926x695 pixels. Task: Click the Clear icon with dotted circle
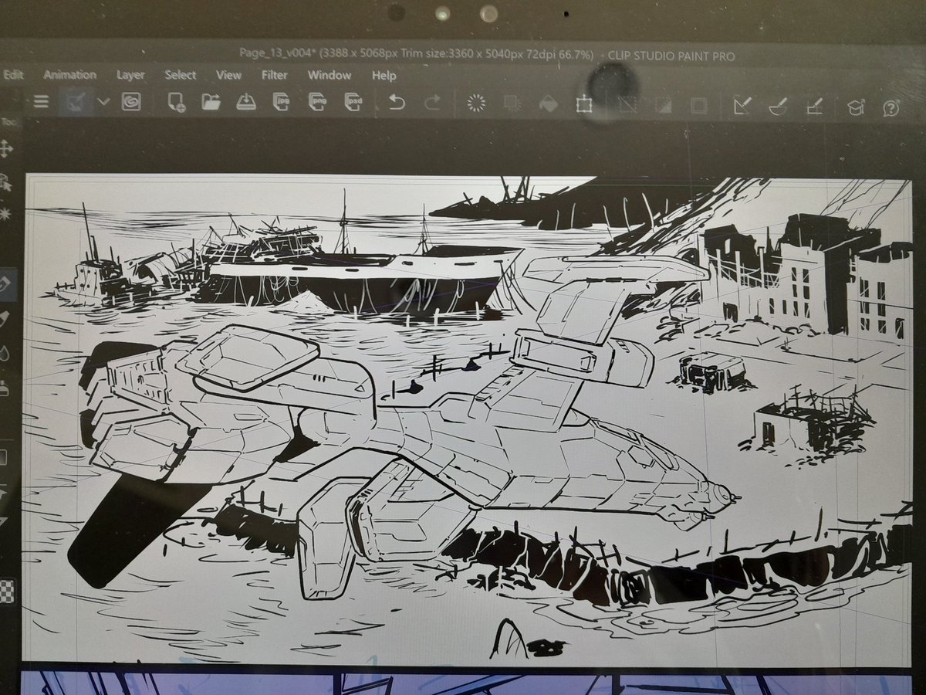(476, 103)
